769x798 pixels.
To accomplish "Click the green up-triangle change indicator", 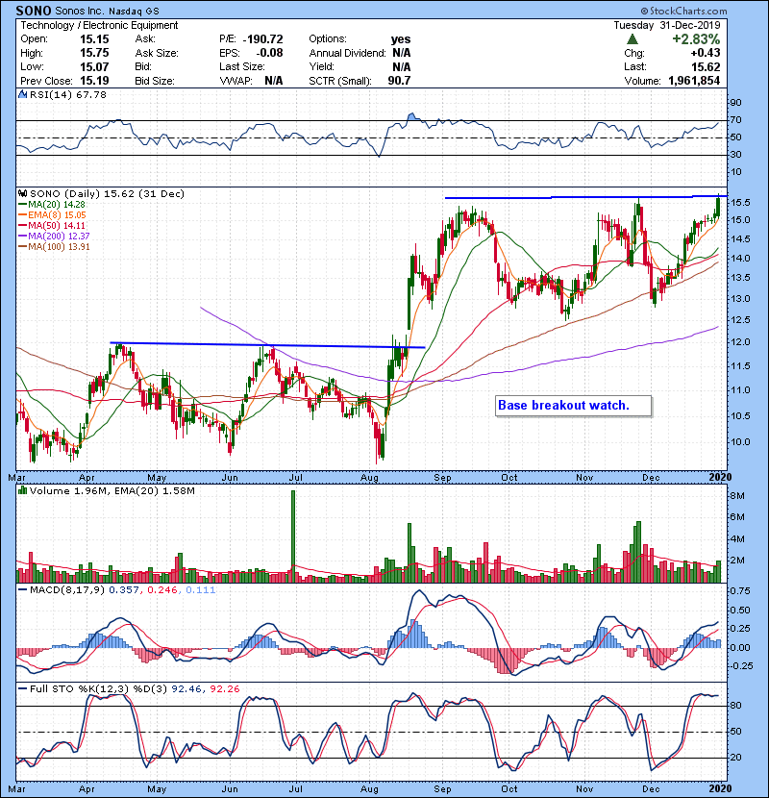I will tap(632, 39).
